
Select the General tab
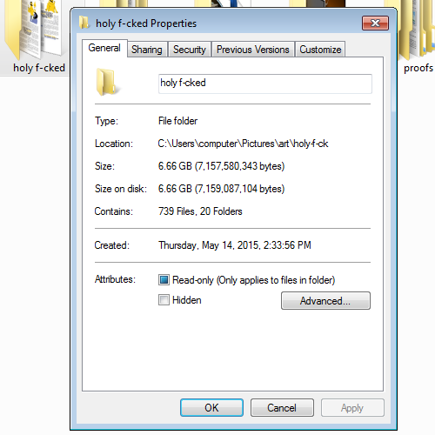[x=104, y=48]
